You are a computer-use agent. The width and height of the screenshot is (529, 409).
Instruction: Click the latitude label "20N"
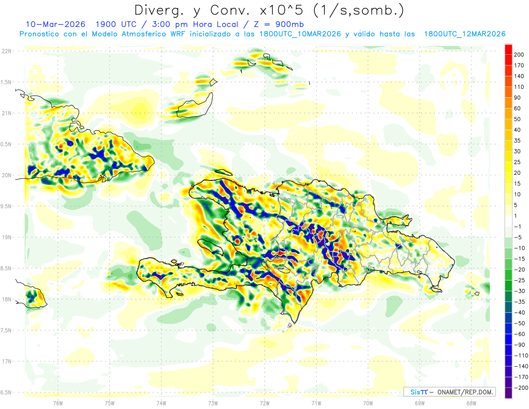[7, 175]
